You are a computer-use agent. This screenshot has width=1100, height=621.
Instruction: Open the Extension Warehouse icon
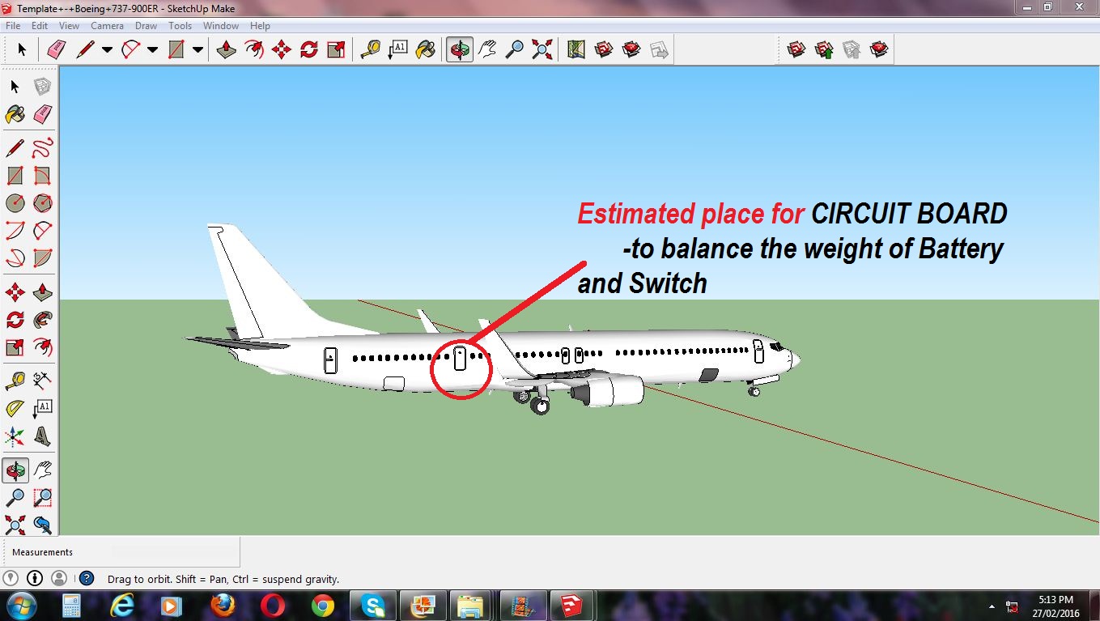(631, 50)
